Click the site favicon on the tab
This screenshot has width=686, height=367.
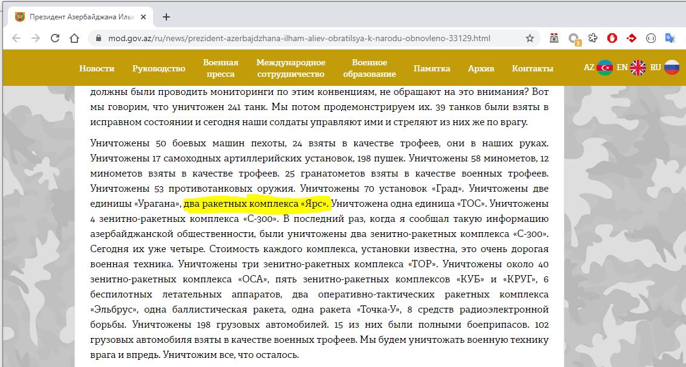click(x=20, y=17)
